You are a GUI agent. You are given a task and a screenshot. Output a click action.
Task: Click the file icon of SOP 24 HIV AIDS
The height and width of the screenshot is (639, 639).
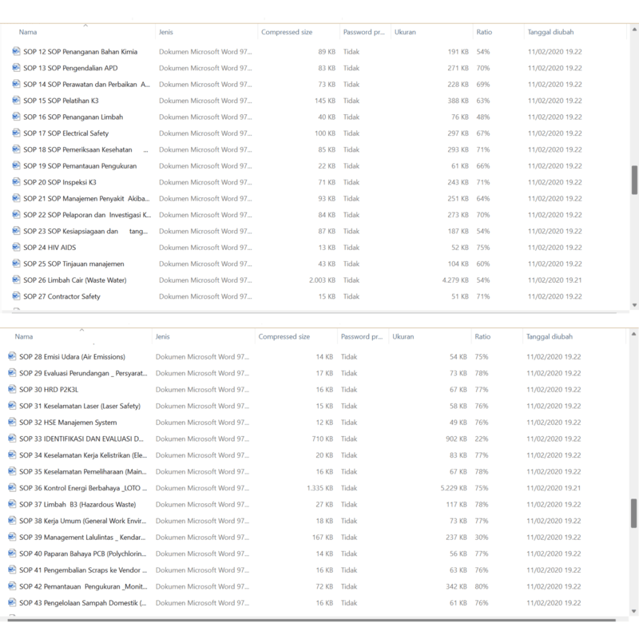coord(17,248)
